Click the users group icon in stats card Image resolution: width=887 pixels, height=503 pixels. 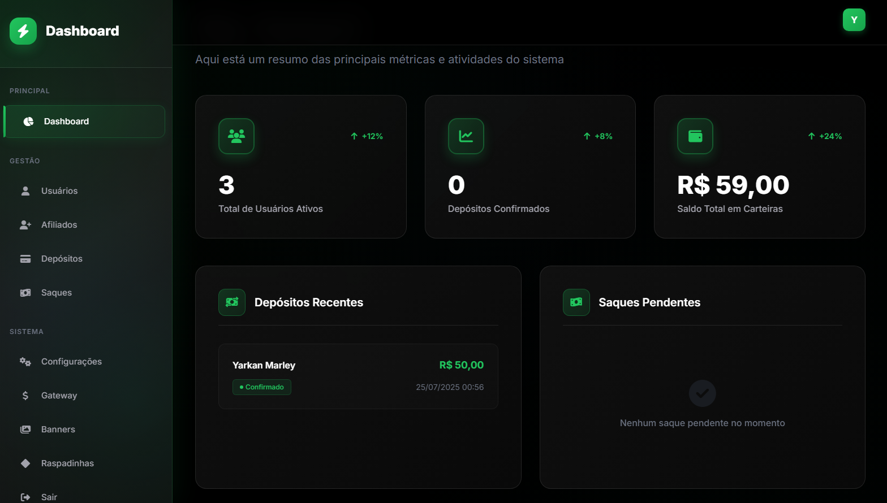click(x=236, y=136)
